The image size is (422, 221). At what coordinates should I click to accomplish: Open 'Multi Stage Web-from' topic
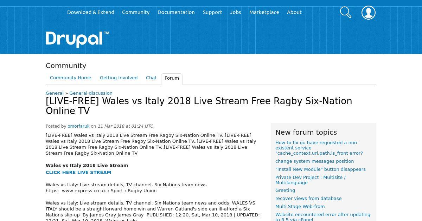pyautogui.click(x=300, y=207)
